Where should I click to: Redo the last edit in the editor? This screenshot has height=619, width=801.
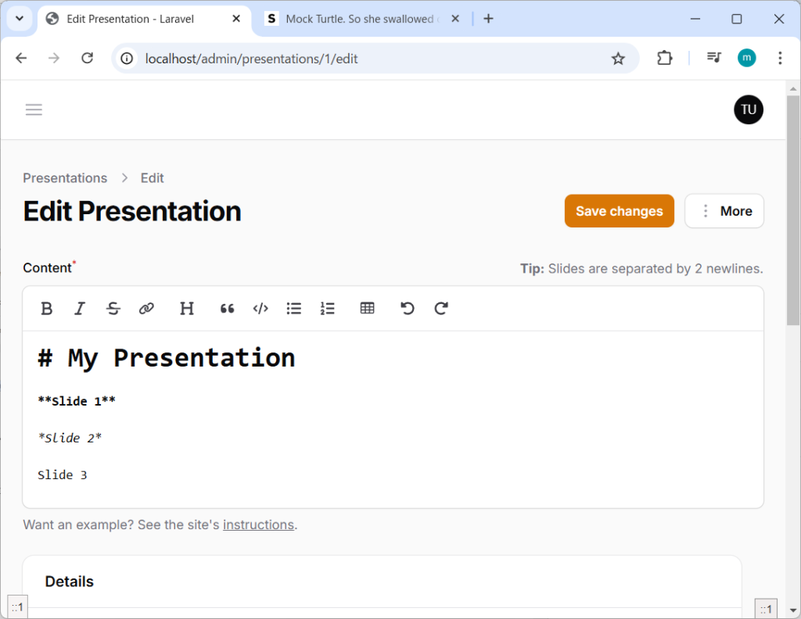click(441, 309)
